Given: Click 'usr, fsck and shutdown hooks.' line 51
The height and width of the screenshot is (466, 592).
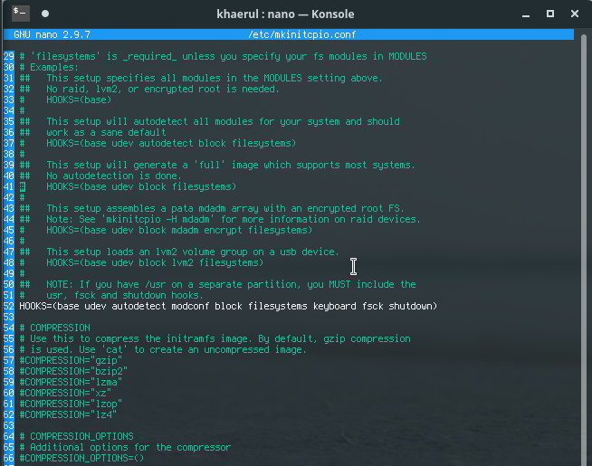Looking at the screenshot, I should [x=125, y=295].
